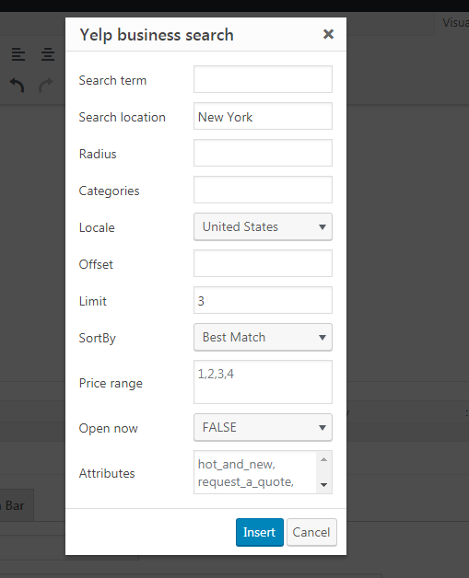Click the Search location label

123,117
